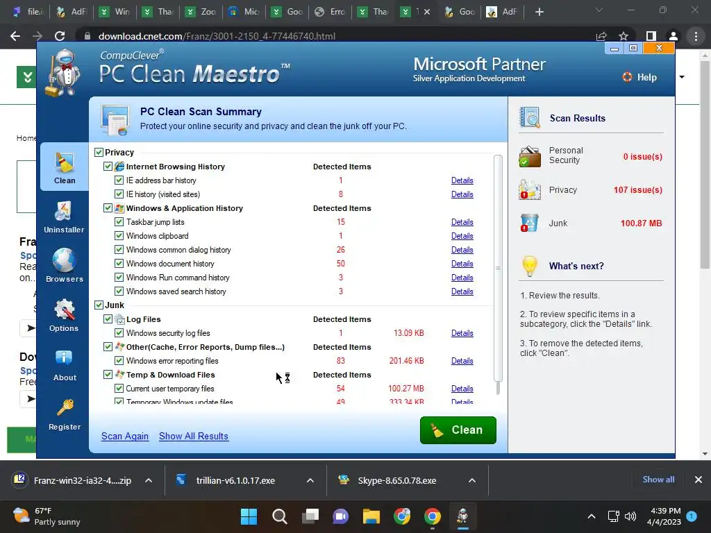The width and height of the screenshot is (711, 533).
Task: Open Chrome's three-dot menu
Action: (x=696, y=36)
